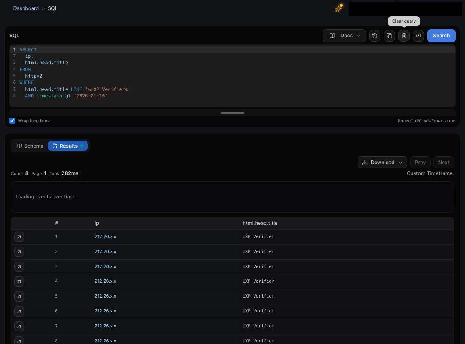Click the Took 282ms value
The image size is (465, 344).
[x=70, y=173]
